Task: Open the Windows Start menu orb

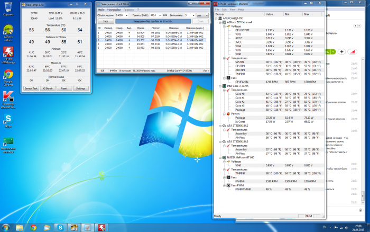Action: [6, 228]
